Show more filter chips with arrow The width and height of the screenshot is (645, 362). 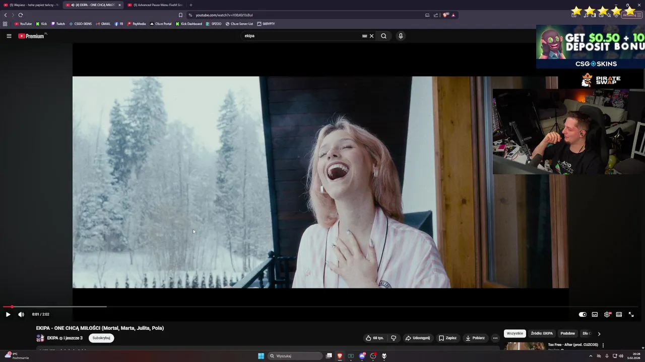coord(599,334)
